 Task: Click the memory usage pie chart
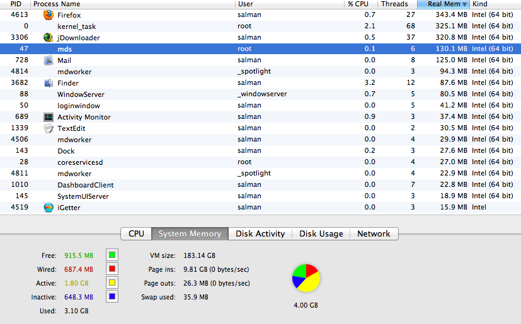pos(306,278)
